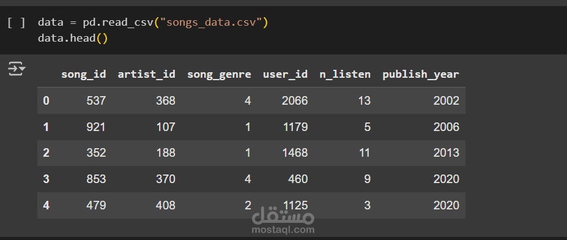Select the song_genre column header
The width and height of the screenshot is (567, 240).
click(219, 74)
